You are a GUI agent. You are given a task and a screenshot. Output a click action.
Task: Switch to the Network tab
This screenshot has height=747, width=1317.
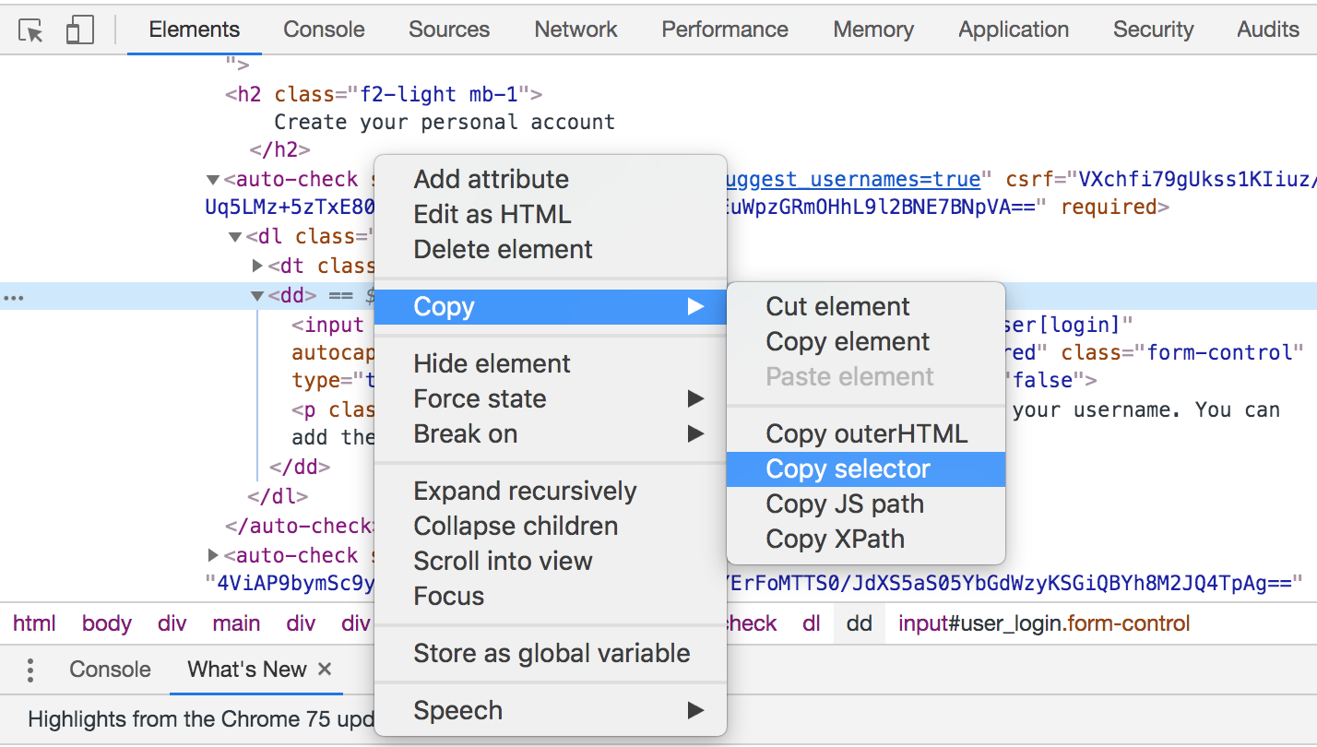click(576, 30)
